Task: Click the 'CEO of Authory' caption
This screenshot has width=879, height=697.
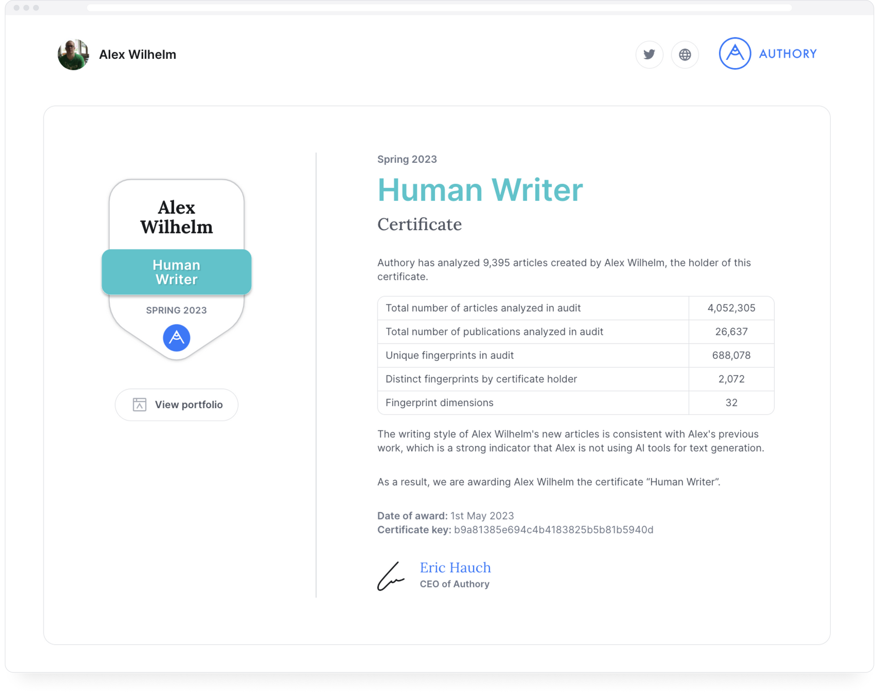Action: pyautogui.click(x=454, y=584)
